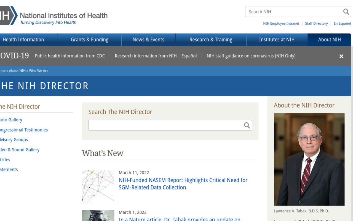This screenshot has width=353, height=221.
Task: Open the About NIH menu
Action: (330, 40)
